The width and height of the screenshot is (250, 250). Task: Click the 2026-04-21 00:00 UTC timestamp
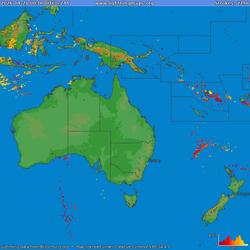[x=35, y=3]
